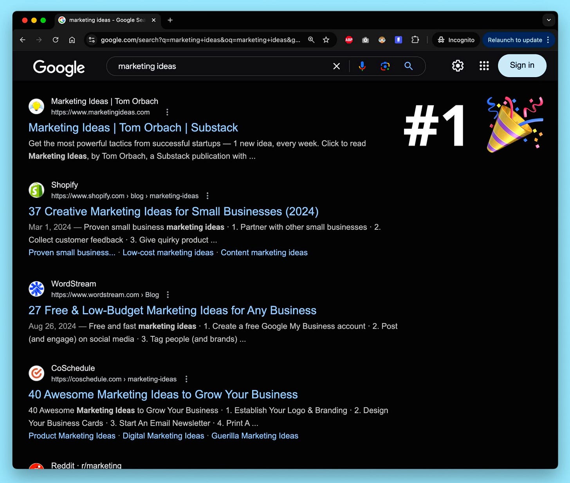Open the ABP ad blocker extension
The image size is (570, 483).
349,40
